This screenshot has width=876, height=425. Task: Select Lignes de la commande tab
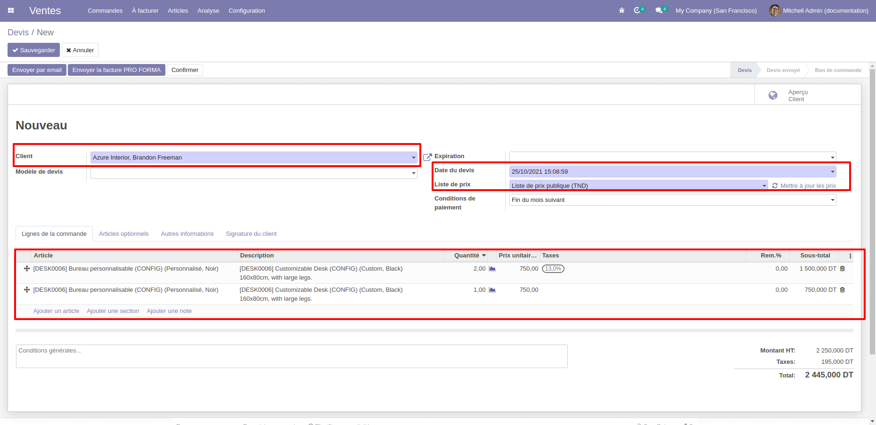coord(54,234)
